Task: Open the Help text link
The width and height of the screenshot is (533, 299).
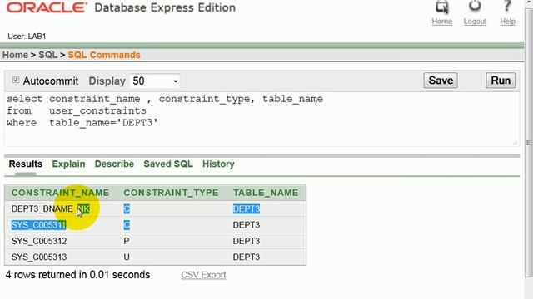Action: (507, 22)
